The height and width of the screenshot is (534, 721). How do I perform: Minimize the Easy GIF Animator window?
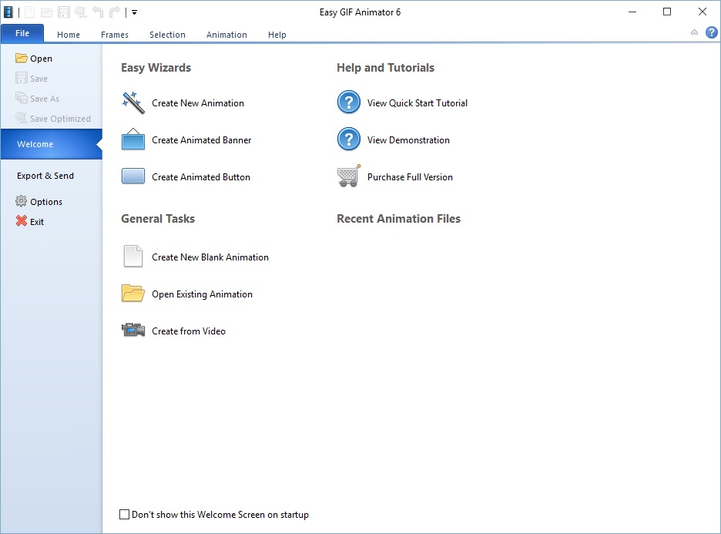(632, 12)
